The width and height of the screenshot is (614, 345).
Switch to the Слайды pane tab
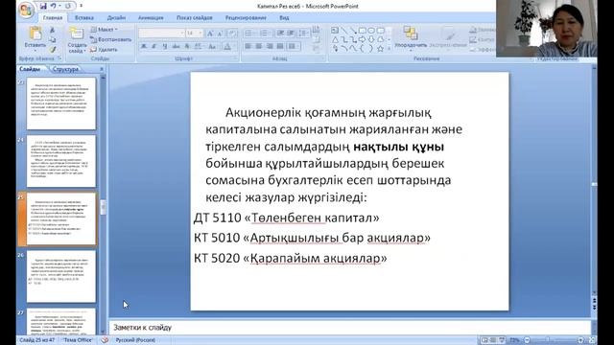tap(30, 69)
